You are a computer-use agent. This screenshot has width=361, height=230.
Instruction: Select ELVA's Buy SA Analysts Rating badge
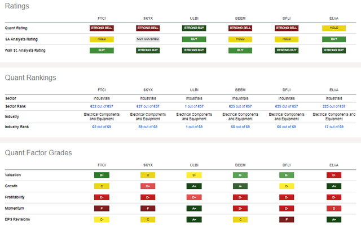[334, 39]
